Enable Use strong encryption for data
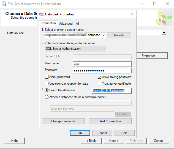Image resolution: width=174 pixels, height=149 pixels. tap(47, 83)
